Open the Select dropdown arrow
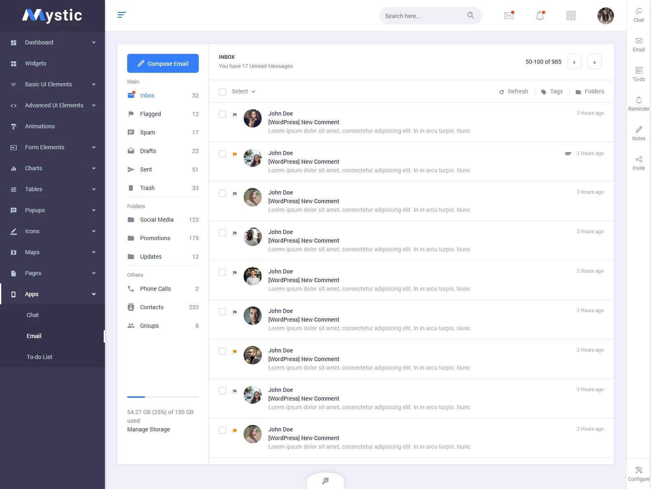This screenshot has width=651, height=489. [x=253, y=92]
